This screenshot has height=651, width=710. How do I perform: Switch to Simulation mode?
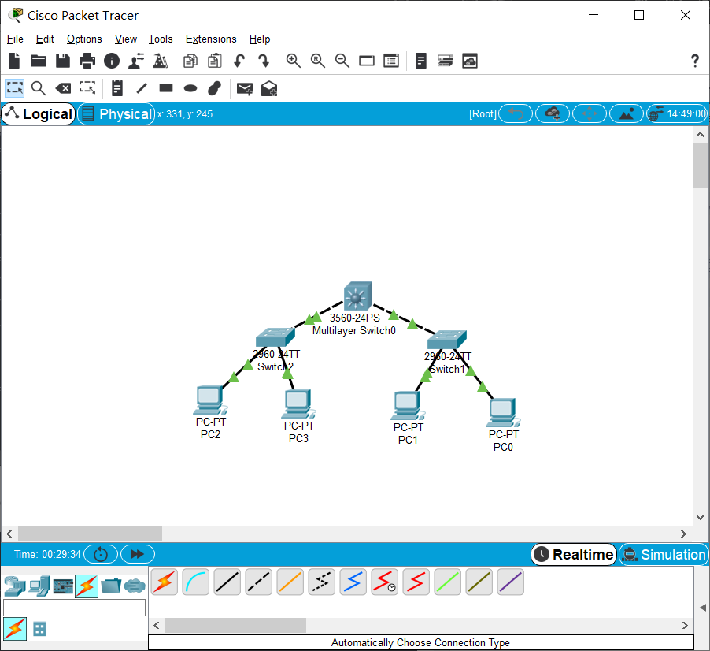(664, 554)
